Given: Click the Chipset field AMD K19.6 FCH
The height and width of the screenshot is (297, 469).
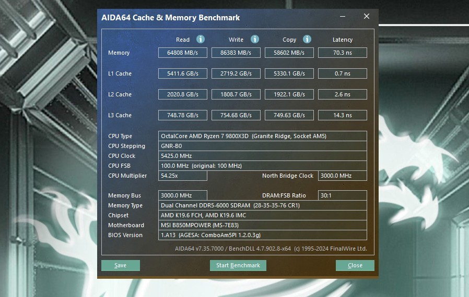Looking at the screenshot, I should (263, 215).
